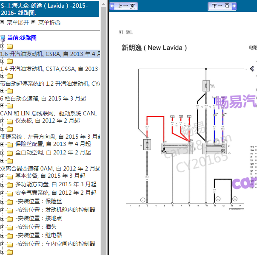Open the 当前:线路图 root link
Screen dimensions: 257x255
click(x=22, y=38)
